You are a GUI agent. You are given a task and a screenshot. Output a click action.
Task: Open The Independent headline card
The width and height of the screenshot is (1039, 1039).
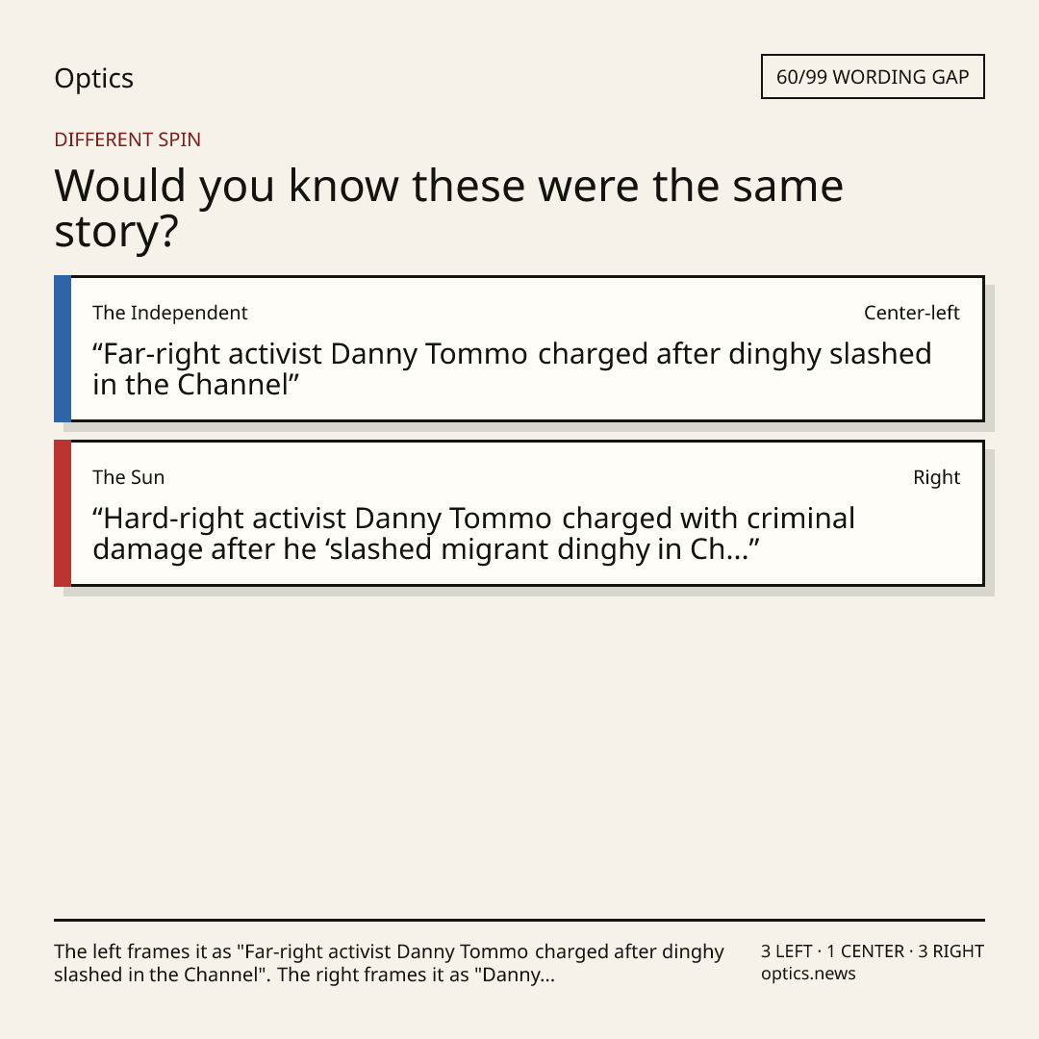[519, 348]
